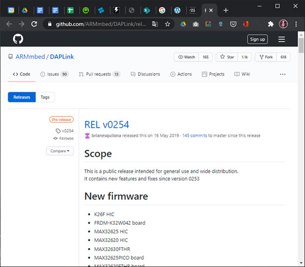The image size is (305, 267).
Task: Open the Issues tab
Action: pos(54,74)
